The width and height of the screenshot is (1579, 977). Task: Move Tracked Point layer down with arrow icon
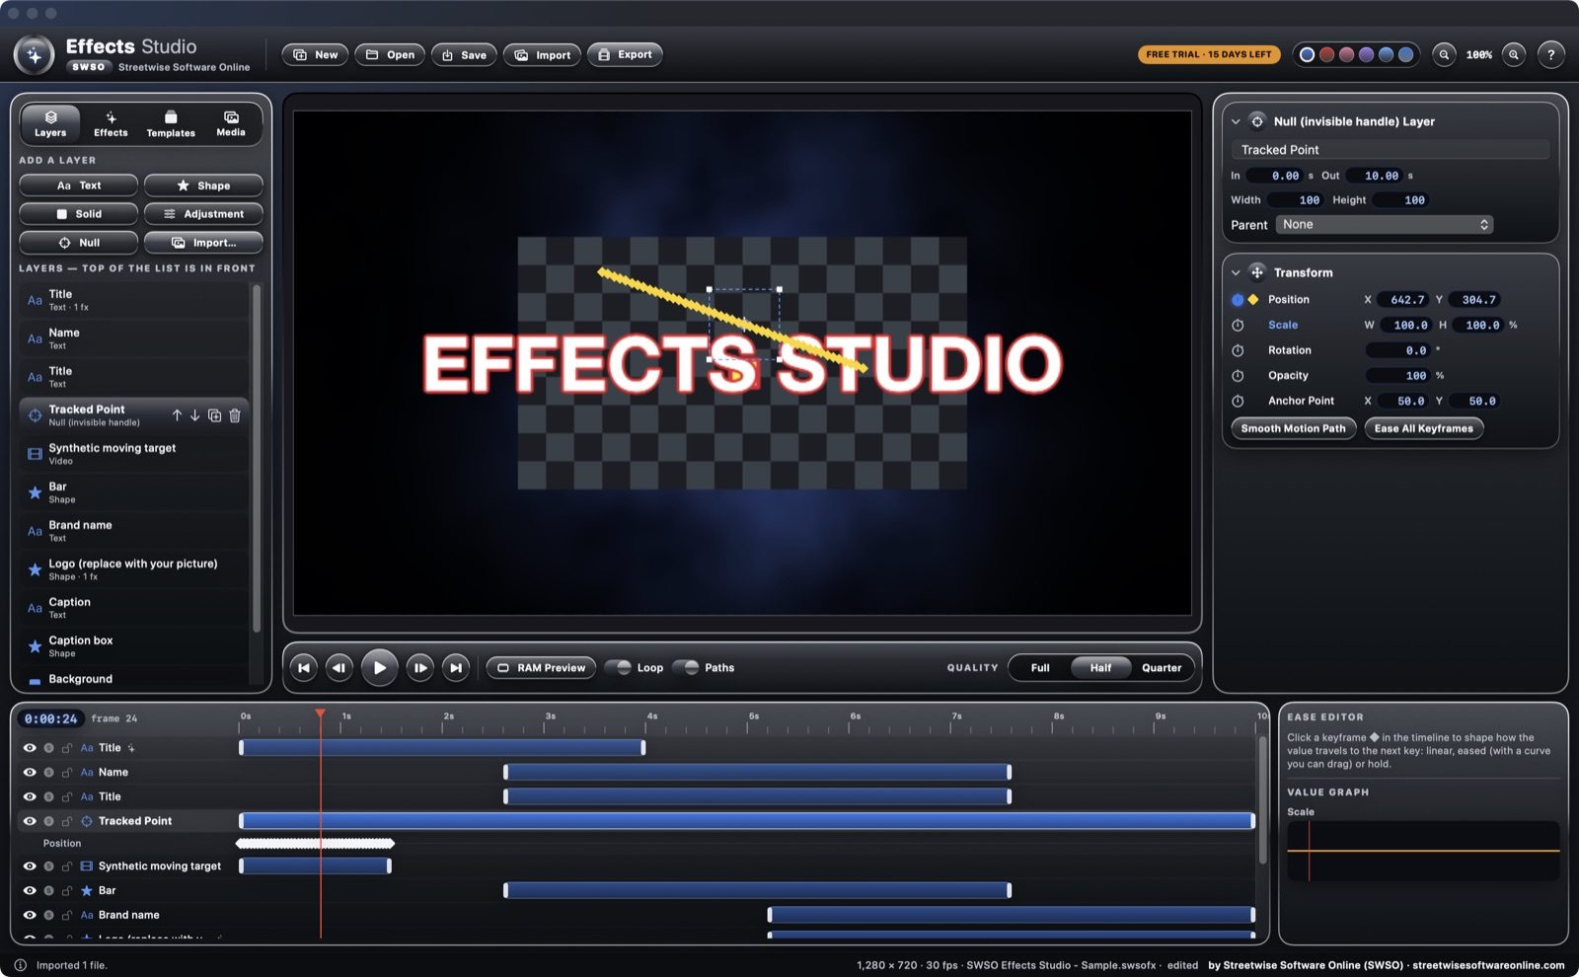[195, 415]
